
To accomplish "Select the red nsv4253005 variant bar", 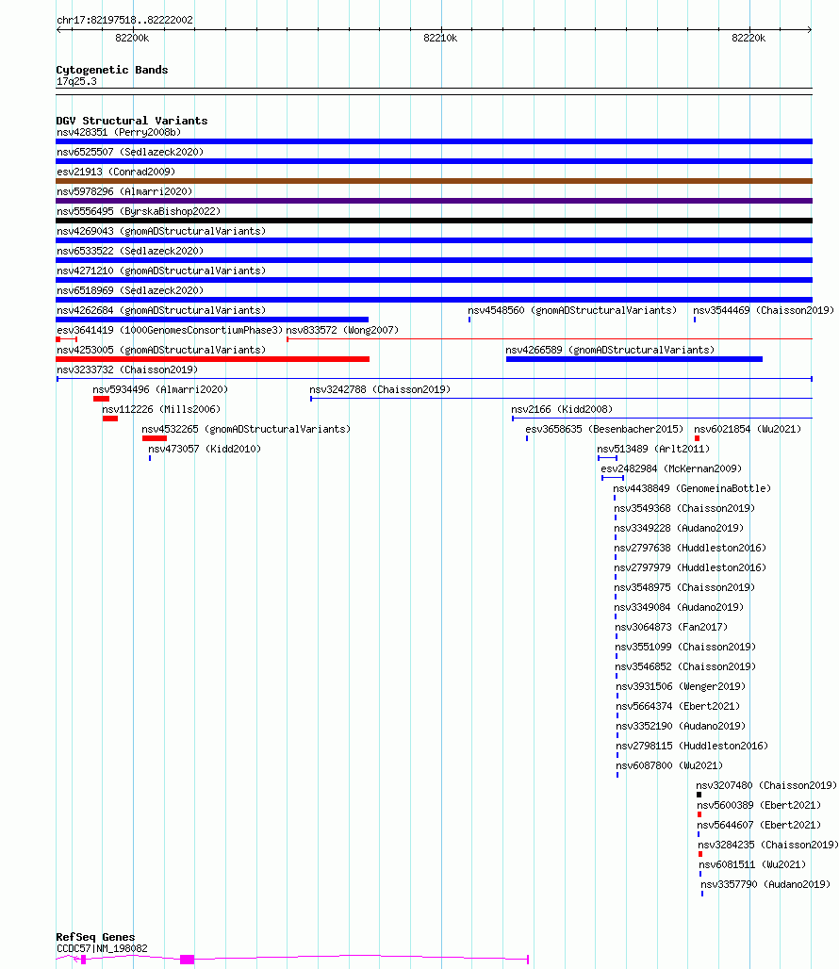I will [212, 359].
